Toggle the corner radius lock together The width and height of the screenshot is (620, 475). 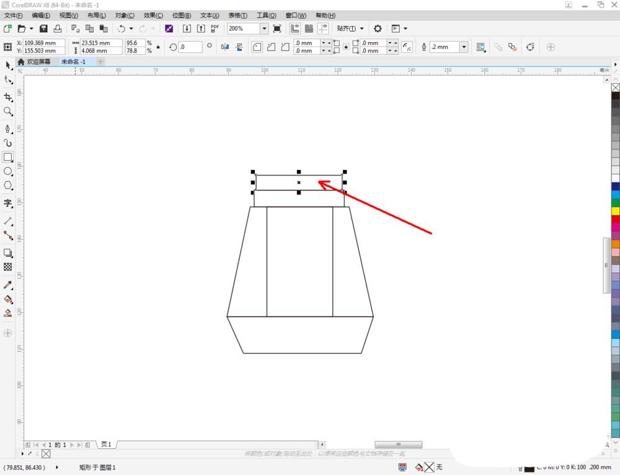click(x=345, y=47)
